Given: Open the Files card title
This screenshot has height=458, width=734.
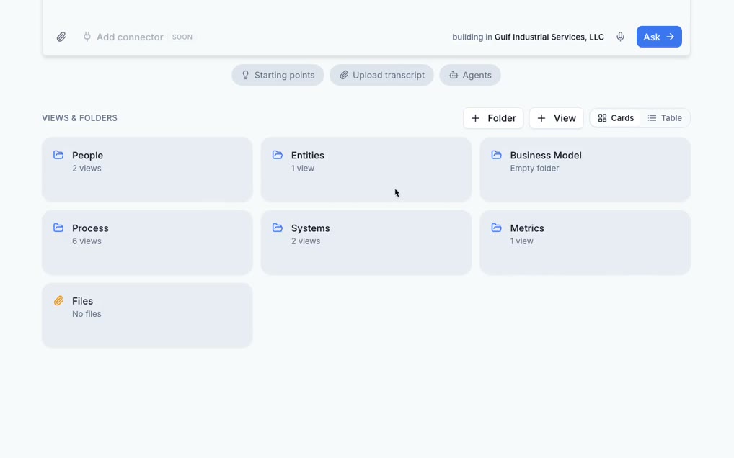Looking at the screenshot, I should tap(82, 301).
